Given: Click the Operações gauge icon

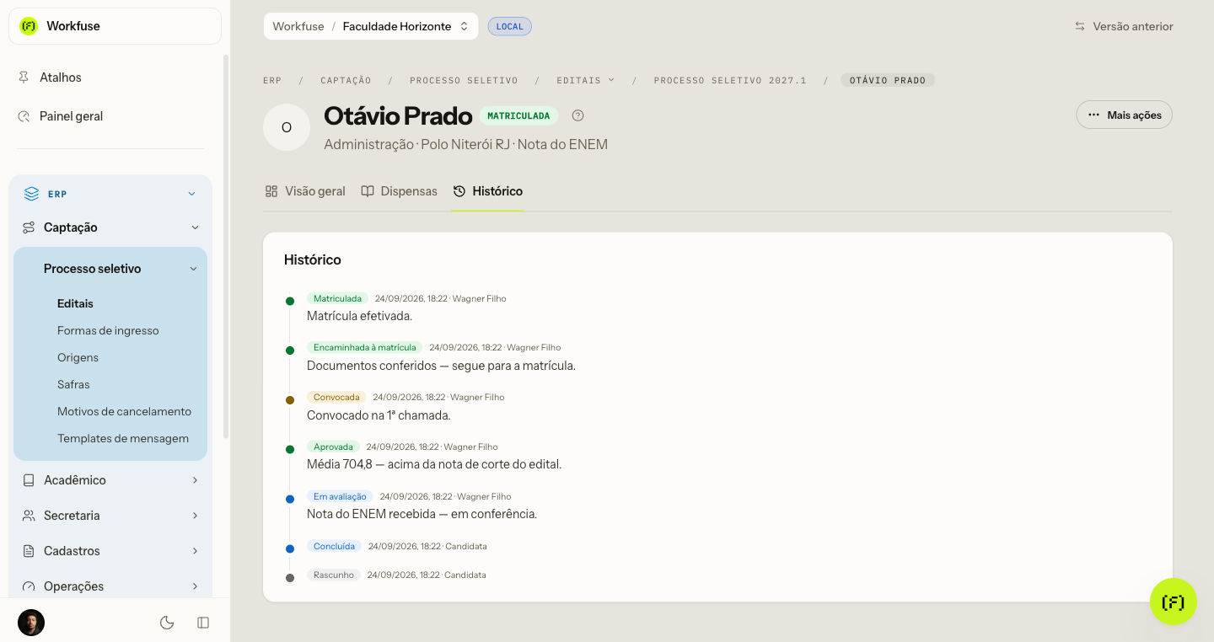Looking at the screenshot, I should tap(29, 586).
